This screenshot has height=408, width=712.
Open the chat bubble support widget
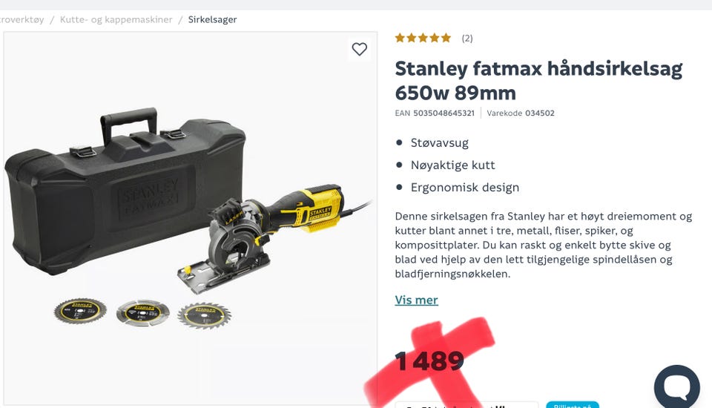coord(676,386)
